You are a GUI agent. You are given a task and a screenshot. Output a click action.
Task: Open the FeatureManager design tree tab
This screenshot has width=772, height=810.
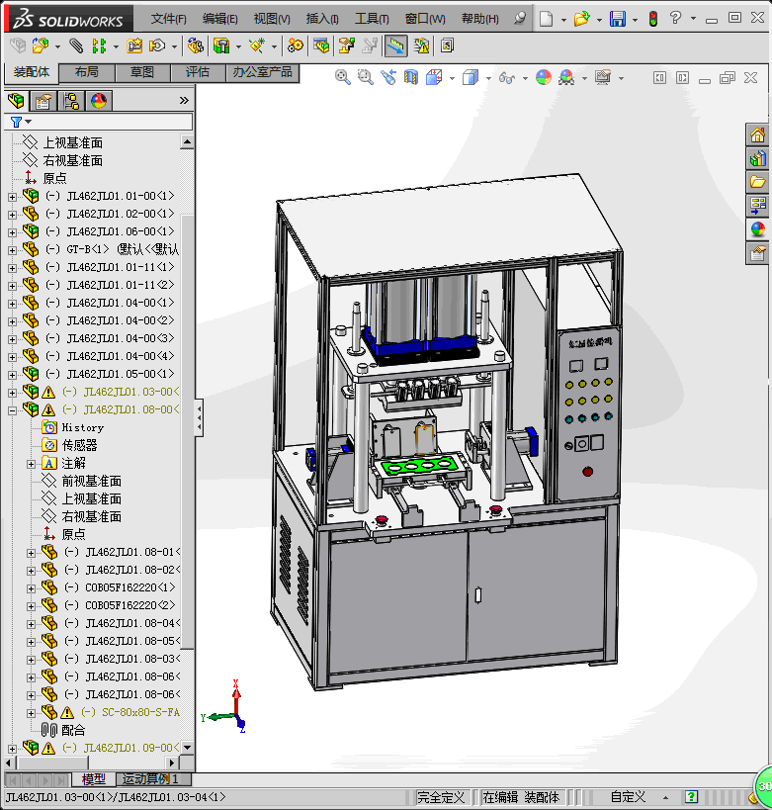click(16, 100)
